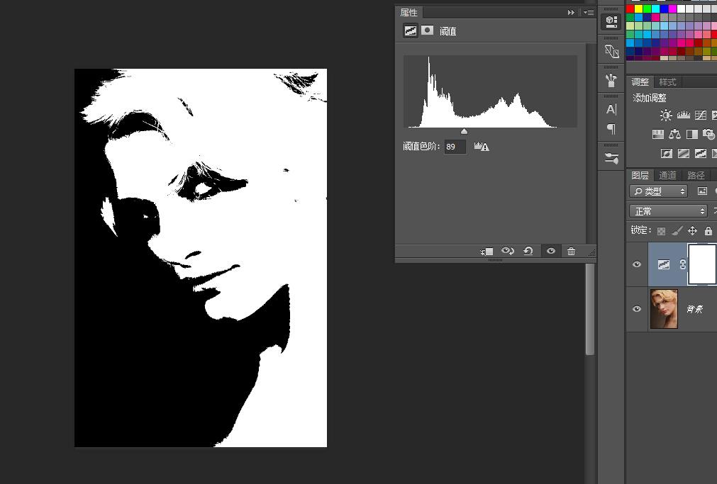Switch to the 样式 (Styles) tab

[667, 81]
